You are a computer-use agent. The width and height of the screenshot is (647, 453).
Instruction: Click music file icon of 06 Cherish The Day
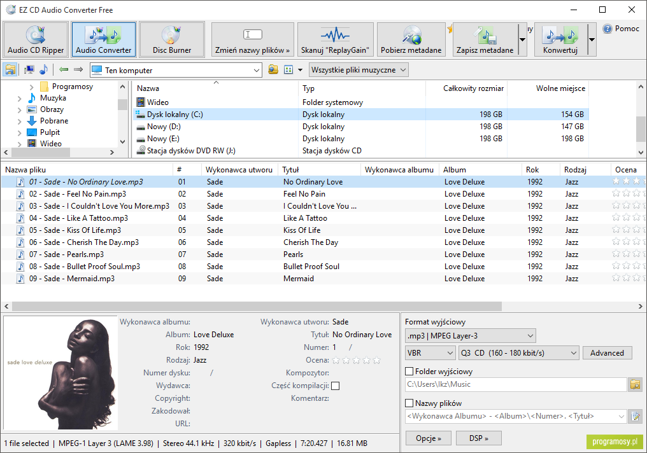click(x=20, y=242)
